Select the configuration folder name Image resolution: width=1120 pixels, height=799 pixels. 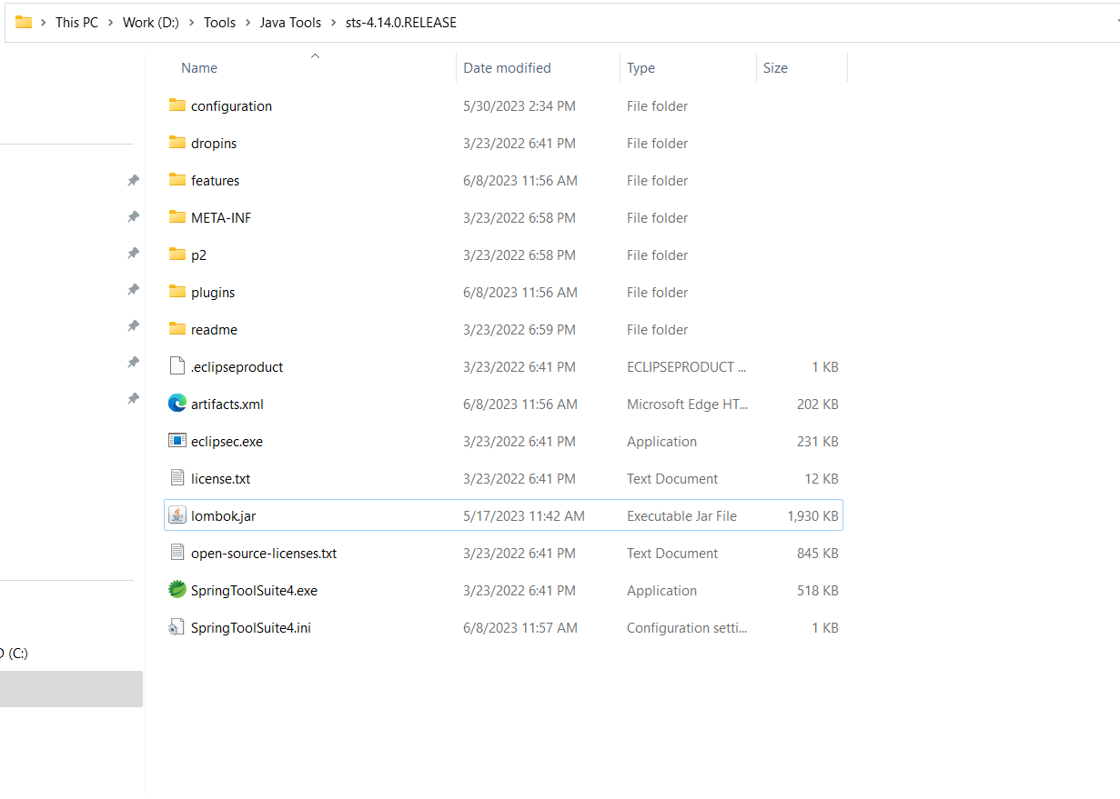[231, 106]
